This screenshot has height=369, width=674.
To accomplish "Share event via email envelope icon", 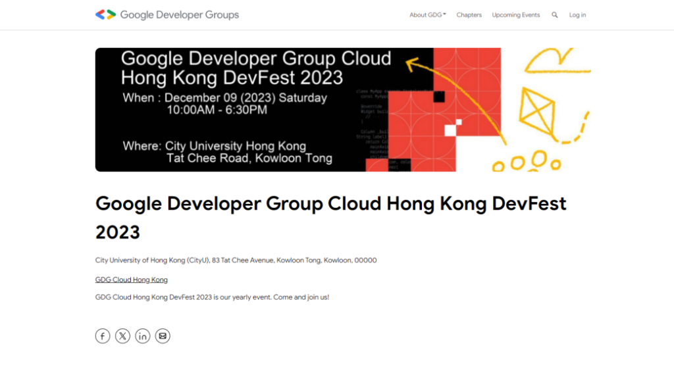I will click(163, 336).
